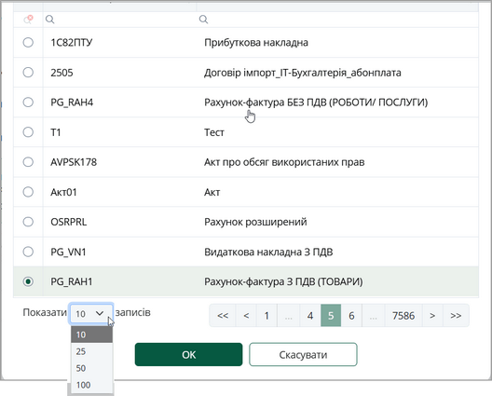Screen dimensions: 492x396
Task: Go to the next page with > button
Action: point(432,315)
